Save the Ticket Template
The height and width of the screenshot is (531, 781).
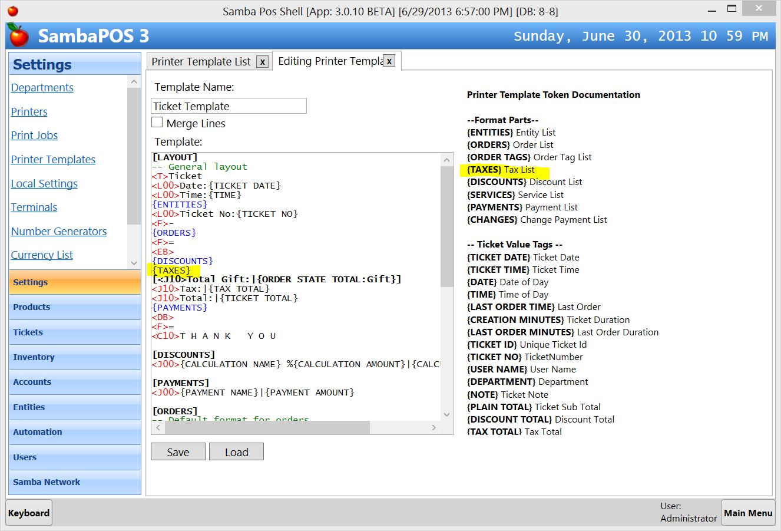point(177,451)
